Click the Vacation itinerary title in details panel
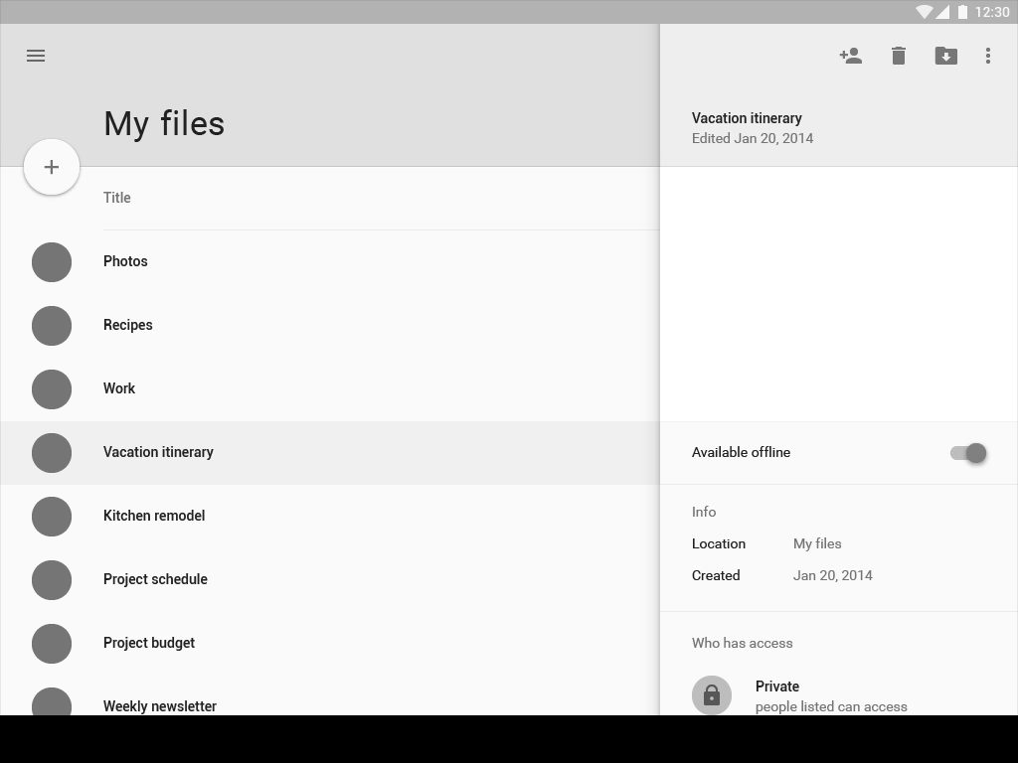1018x763 pixels. (747, 118)
